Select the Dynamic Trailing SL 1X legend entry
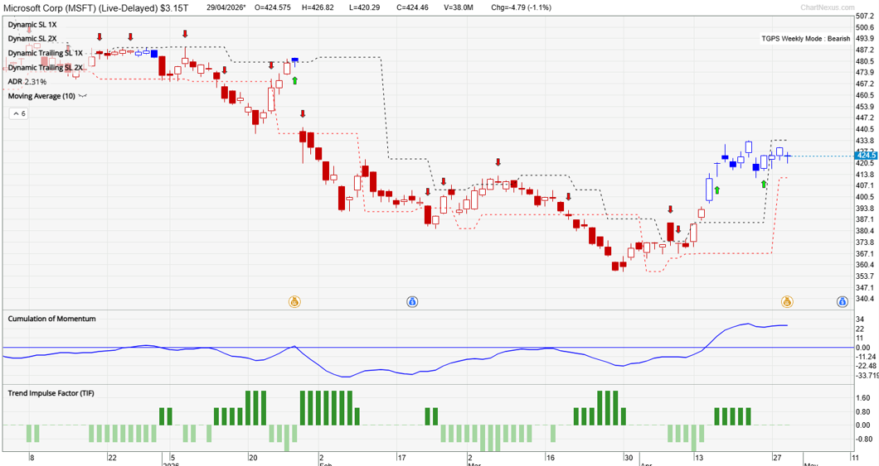Screen dimensions: 879x466 45,53
